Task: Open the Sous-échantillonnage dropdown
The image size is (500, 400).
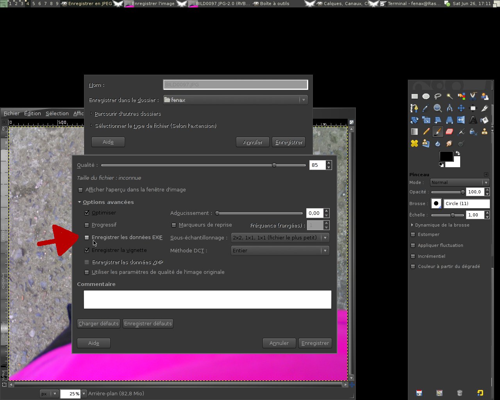Action: [280, 237]
